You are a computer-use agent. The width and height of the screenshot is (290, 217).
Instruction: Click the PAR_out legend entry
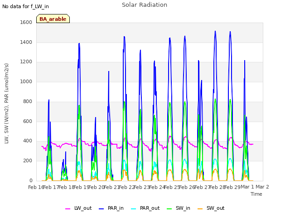145,208
